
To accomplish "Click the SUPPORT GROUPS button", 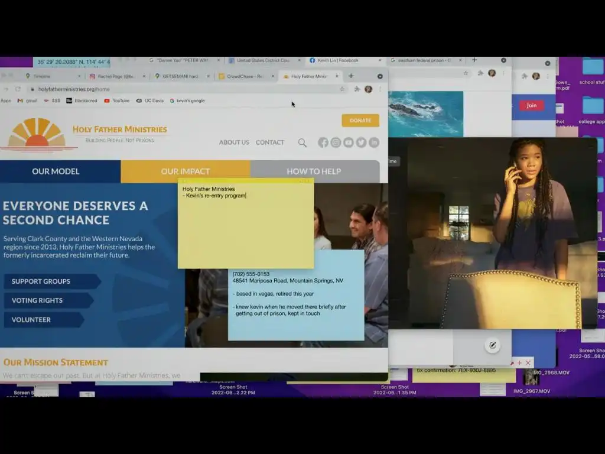I will click(52, 281).
